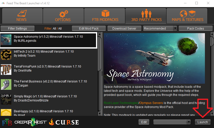Click the Launch button
Screen dimensions: 214x128
click(x=203, y=122)
